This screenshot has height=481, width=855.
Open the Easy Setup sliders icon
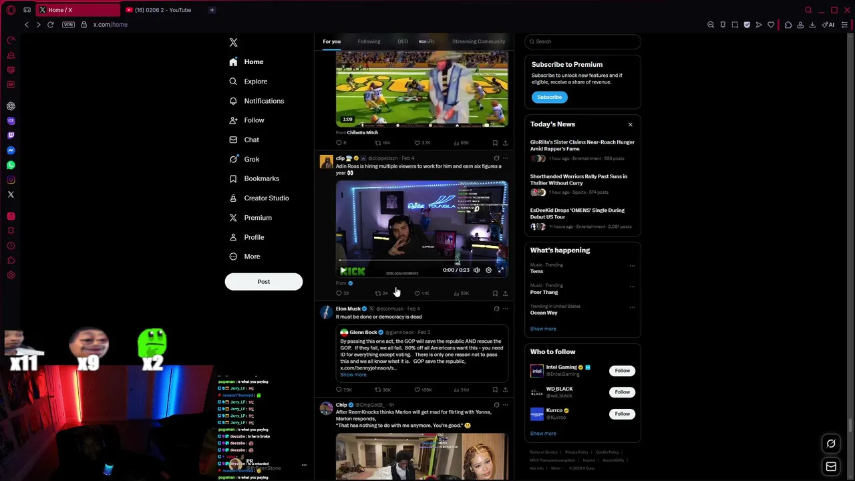click(845, 25)
